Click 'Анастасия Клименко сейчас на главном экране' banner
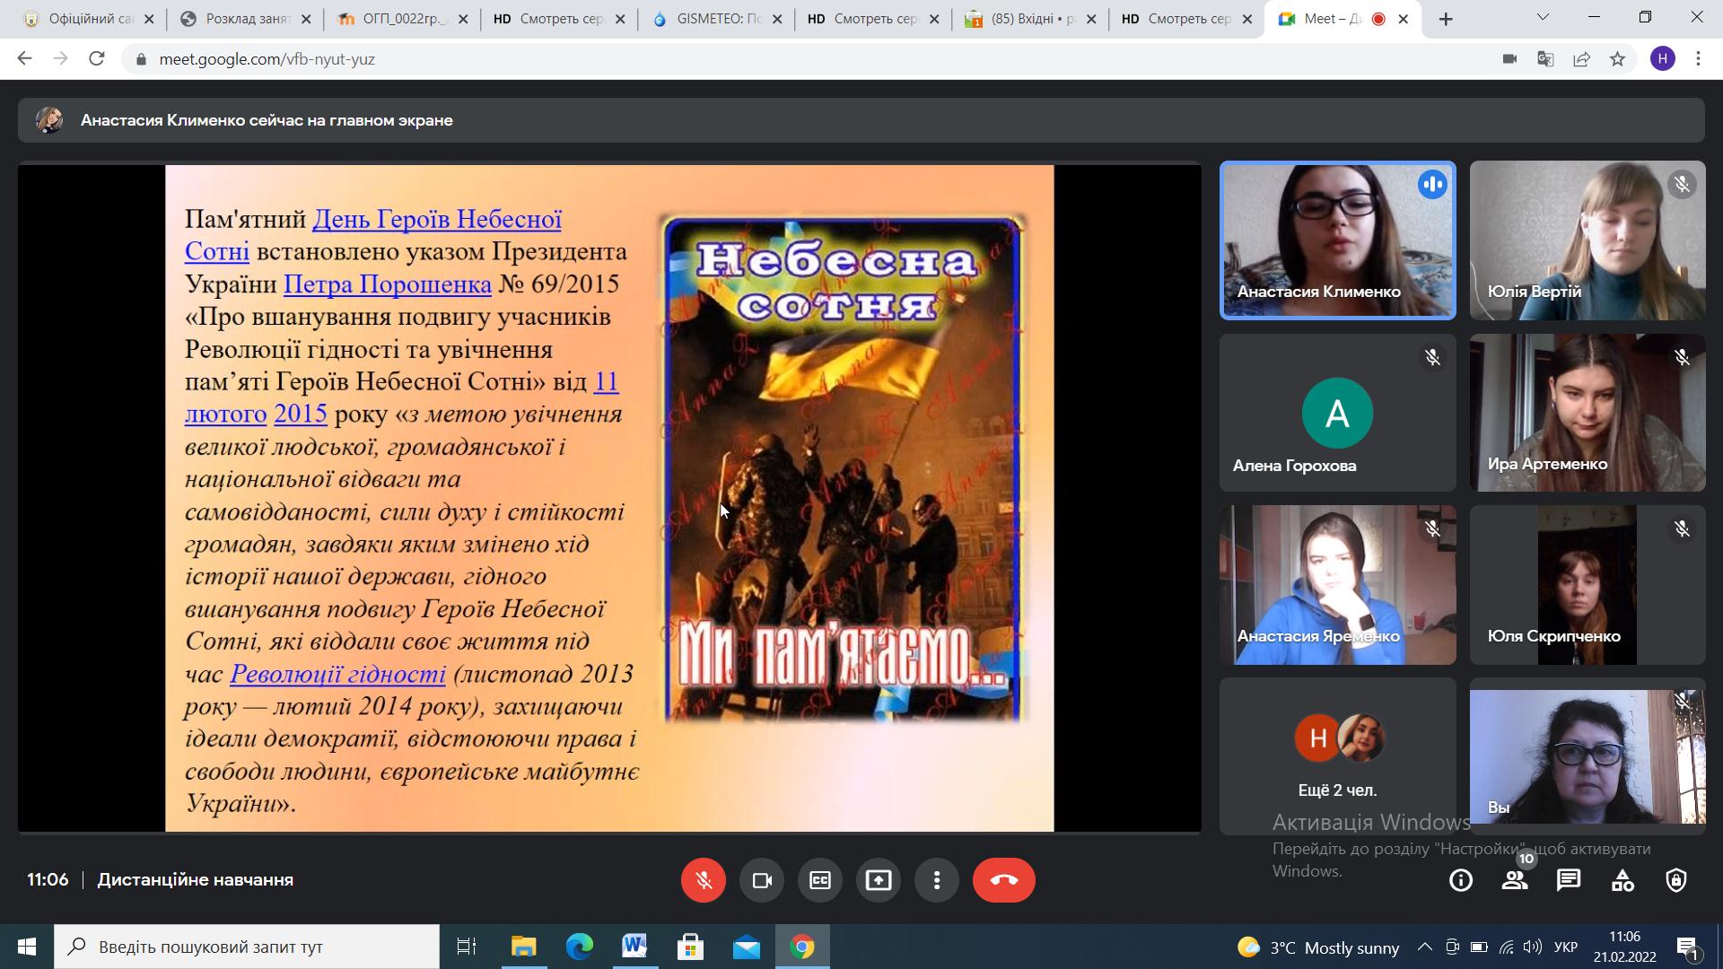The image size is (1723, 969). (861, 120)
